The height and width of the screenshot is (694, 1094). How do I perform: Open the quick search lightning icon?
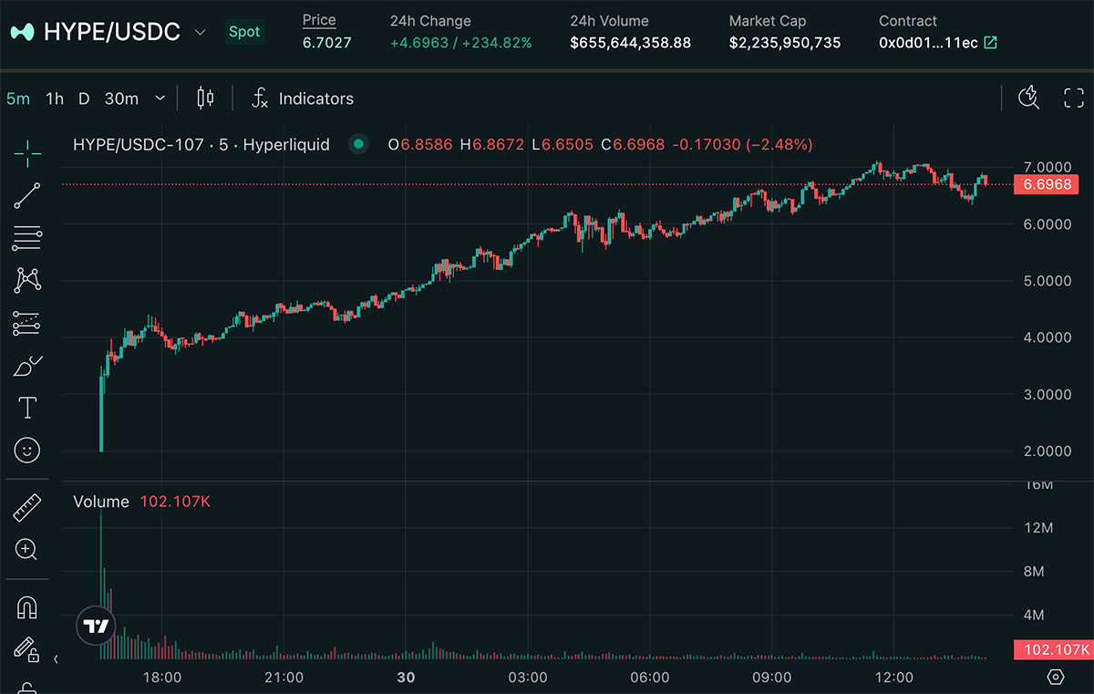pyautogui.click(x=1028, y=98)
